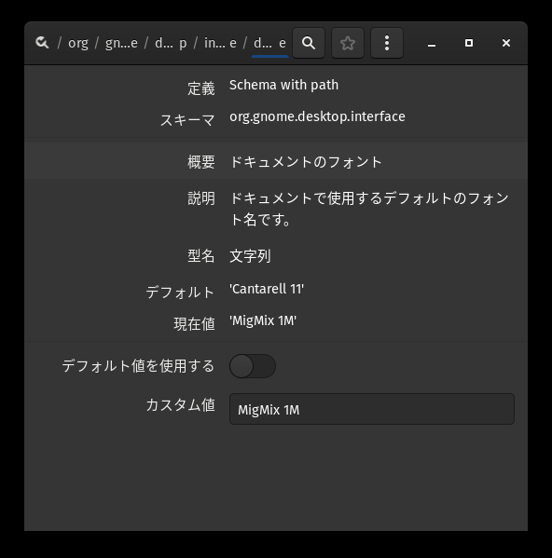Click the dconf root search icon

[42, 43]
